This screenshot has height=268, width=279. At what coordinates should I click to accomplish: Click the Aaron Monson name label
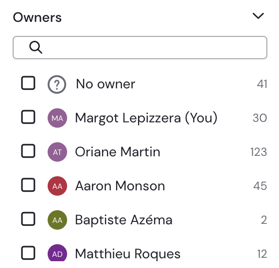point(120,186)
